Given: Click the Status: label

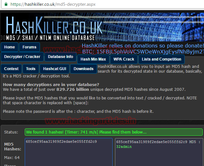Looking at the screenshot, I should pyautogui.click(x=11, y=132).
